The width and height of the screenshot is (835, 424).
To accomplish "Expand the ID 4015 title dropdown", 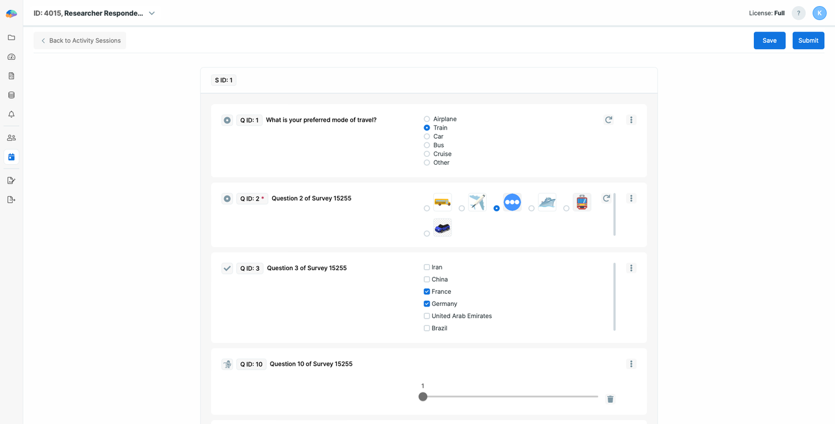I will pos(151,13).
